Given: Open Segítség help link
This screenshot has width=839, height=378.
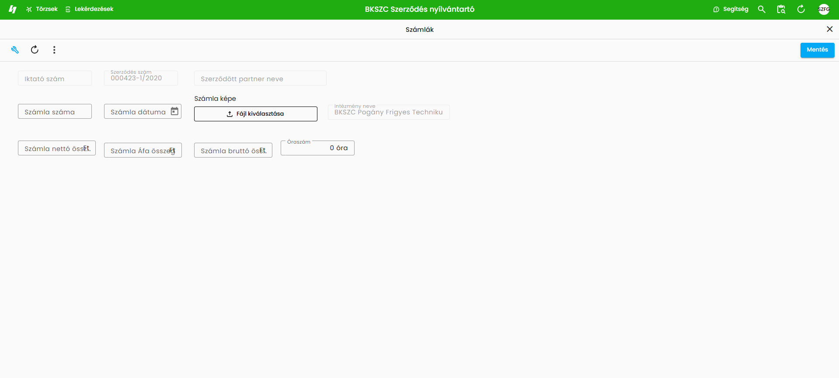Looking at the screenshot, I should (x=731, y=9).
